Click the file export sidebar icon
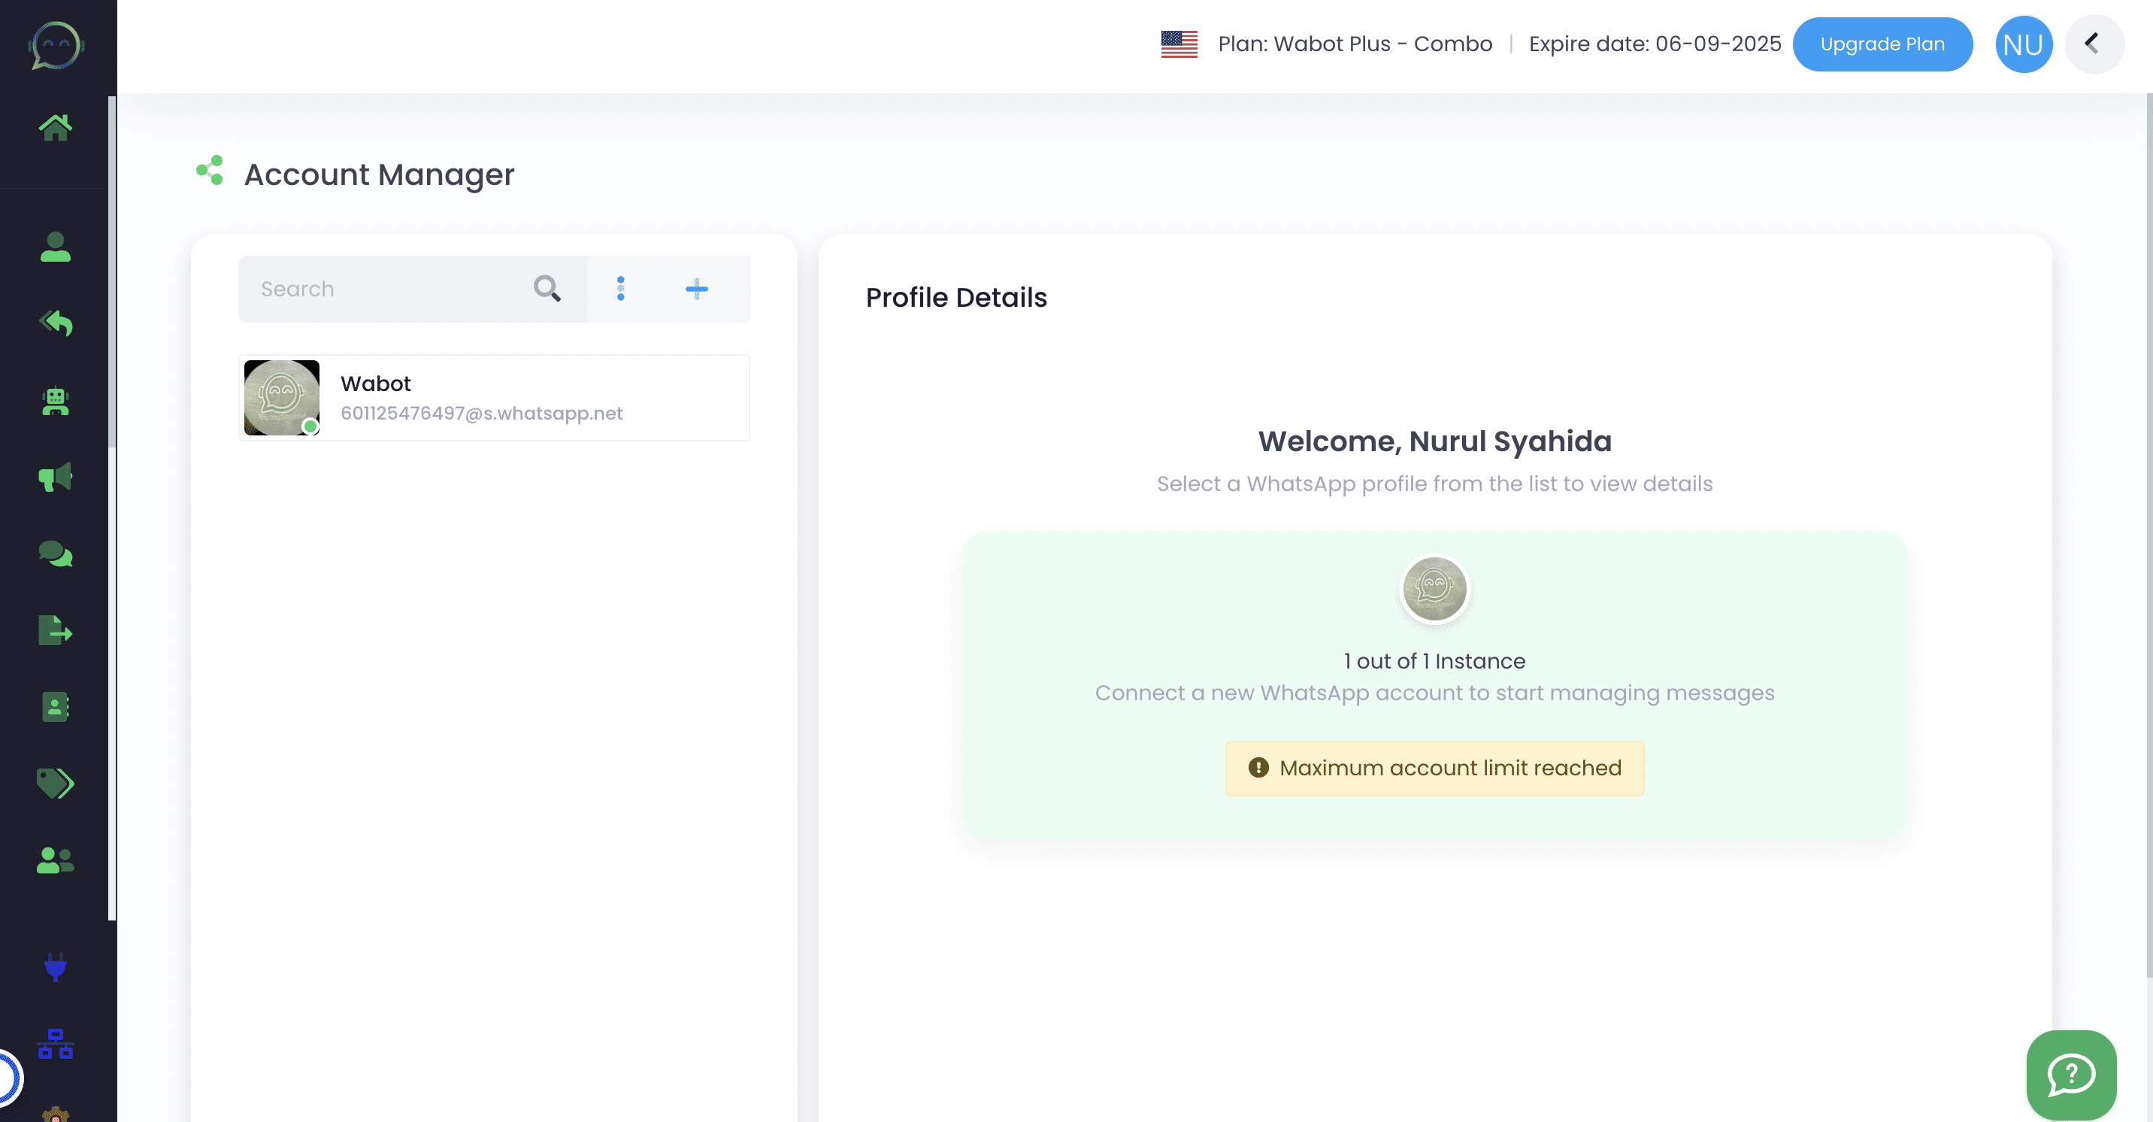The width and height of the screenshot is (2153, 1122). pos(55,630)
